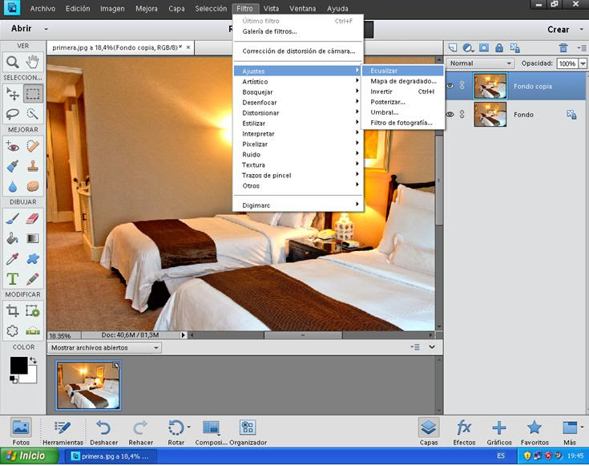Select the Type text tool
589x466 pixels.
[13, 278]
